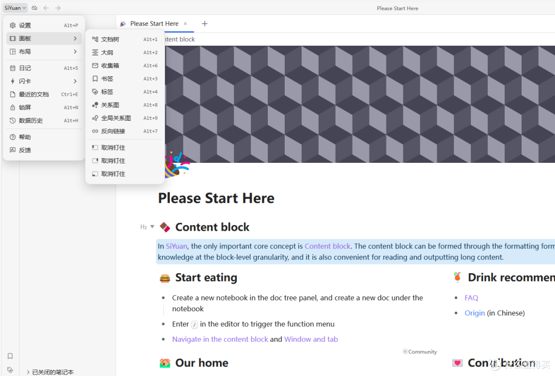This screenshot has width=555, height=376.
Task: Open the 收集箱 inbox panel
Action: (125, 65)
